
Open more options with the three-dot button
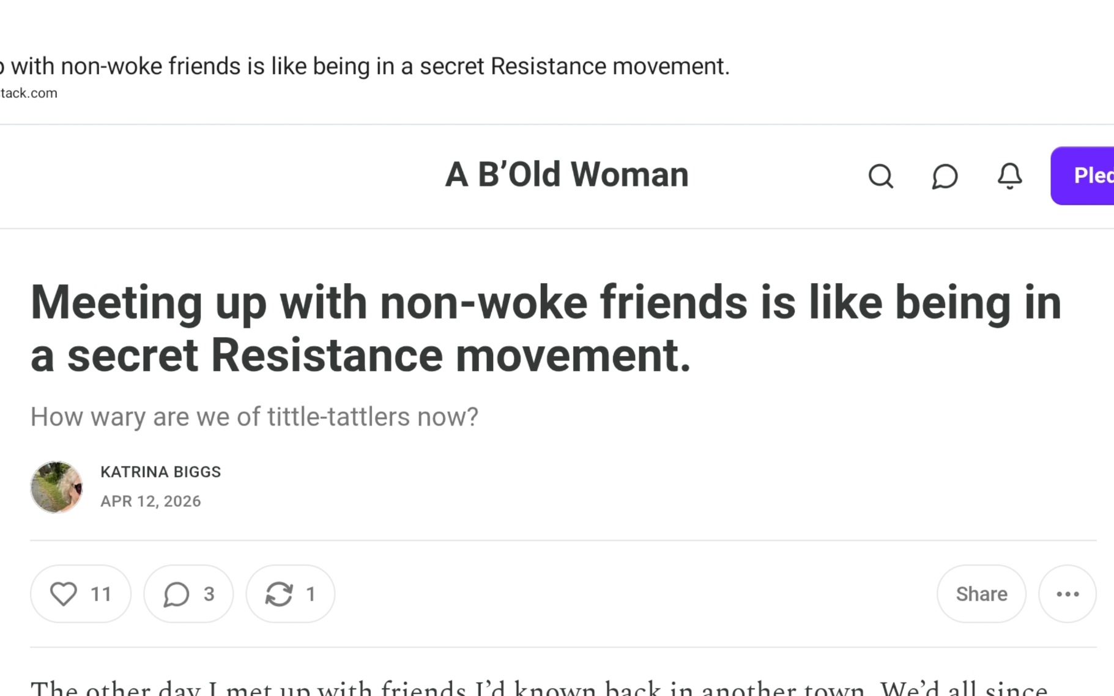click(1067, 593)
